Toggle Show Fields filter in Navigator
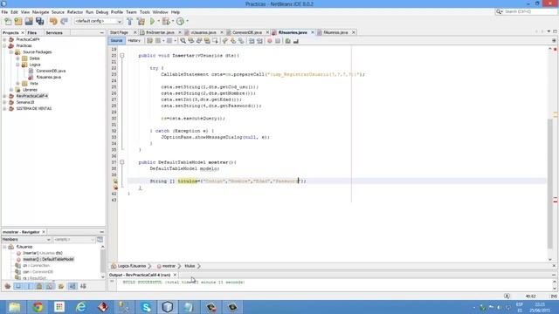The image size is (559, 314). click(x=18, y=286)
